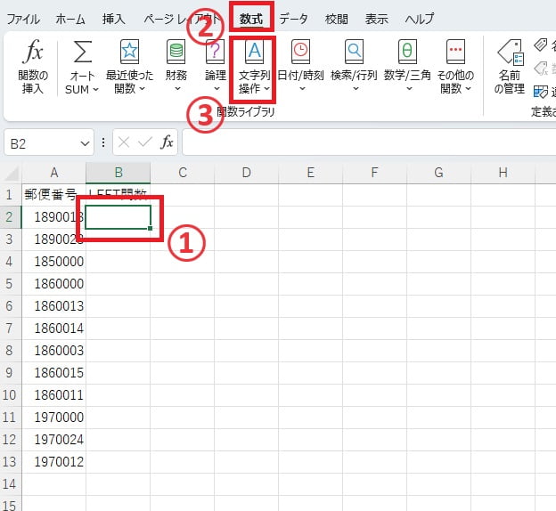The width and height of the screenshot is (556, 511).
Task: Click into the formula bar field
Action: (x=369, y=142)
